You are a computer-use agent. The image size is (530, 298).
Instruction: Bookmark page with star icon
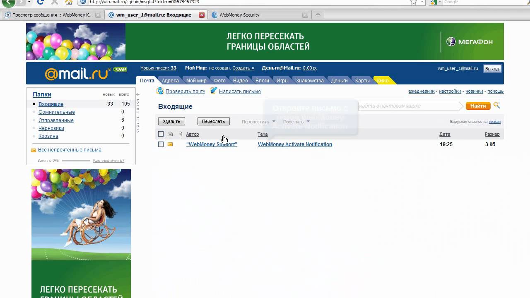click(x=413, y=2)
